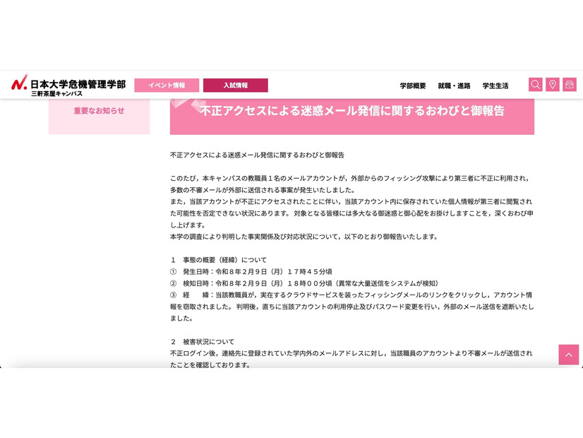Viewport: 583px width, 438px height.
Task: Open inquiries via the mail form icon
Action: [570, 84]
